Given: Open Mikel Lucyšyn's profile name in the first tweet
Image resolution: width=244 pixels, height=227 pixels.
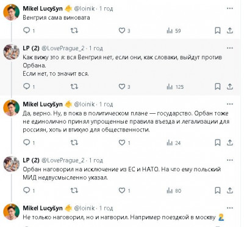Looking at the screenshot, I should click(x=43, y=9).
